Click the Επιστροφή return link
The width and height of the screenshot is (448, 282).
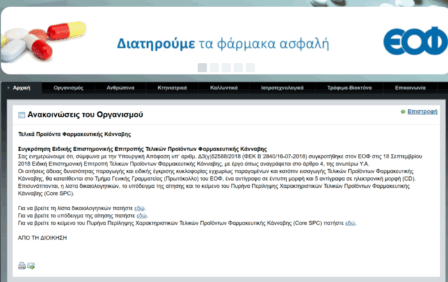coord(422,112)
